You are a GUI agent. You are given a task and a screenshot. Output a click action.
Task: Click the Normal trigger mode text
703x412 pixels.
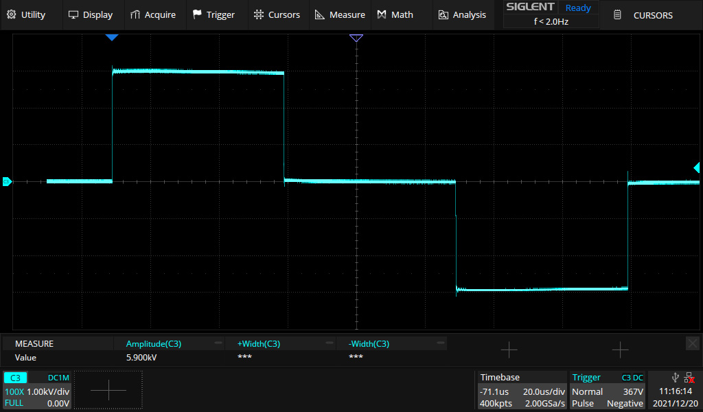coord(588,392)
